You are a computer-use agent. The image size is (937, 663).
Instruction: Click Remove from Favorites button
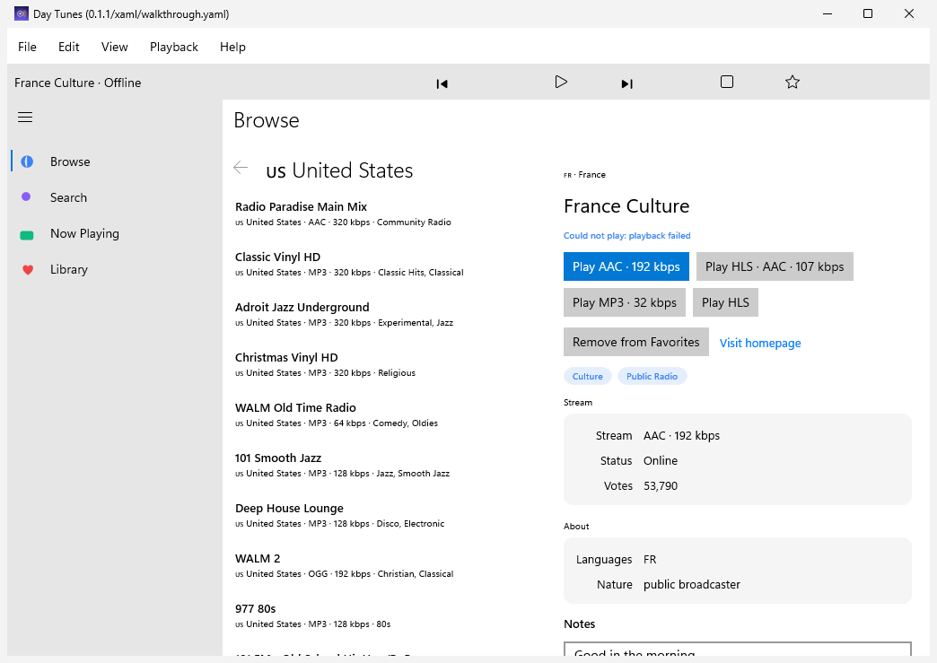(x=635, y=342)
